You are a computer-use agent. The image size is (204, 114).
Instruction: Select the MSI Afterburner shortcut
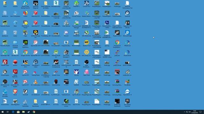(x=86, y=33)
